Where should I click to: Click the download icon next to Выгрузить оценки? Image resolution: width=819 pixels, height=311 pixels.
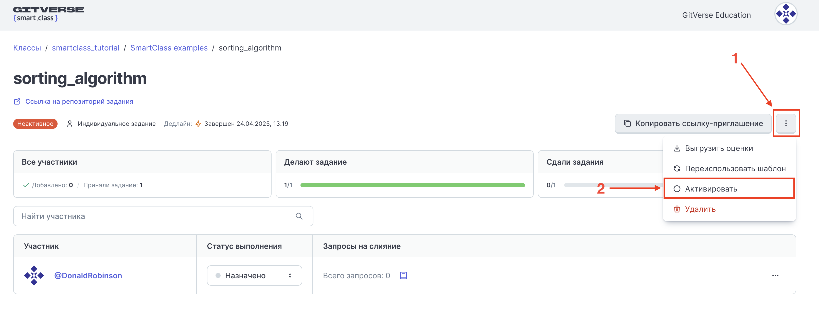tap(677, 148)
